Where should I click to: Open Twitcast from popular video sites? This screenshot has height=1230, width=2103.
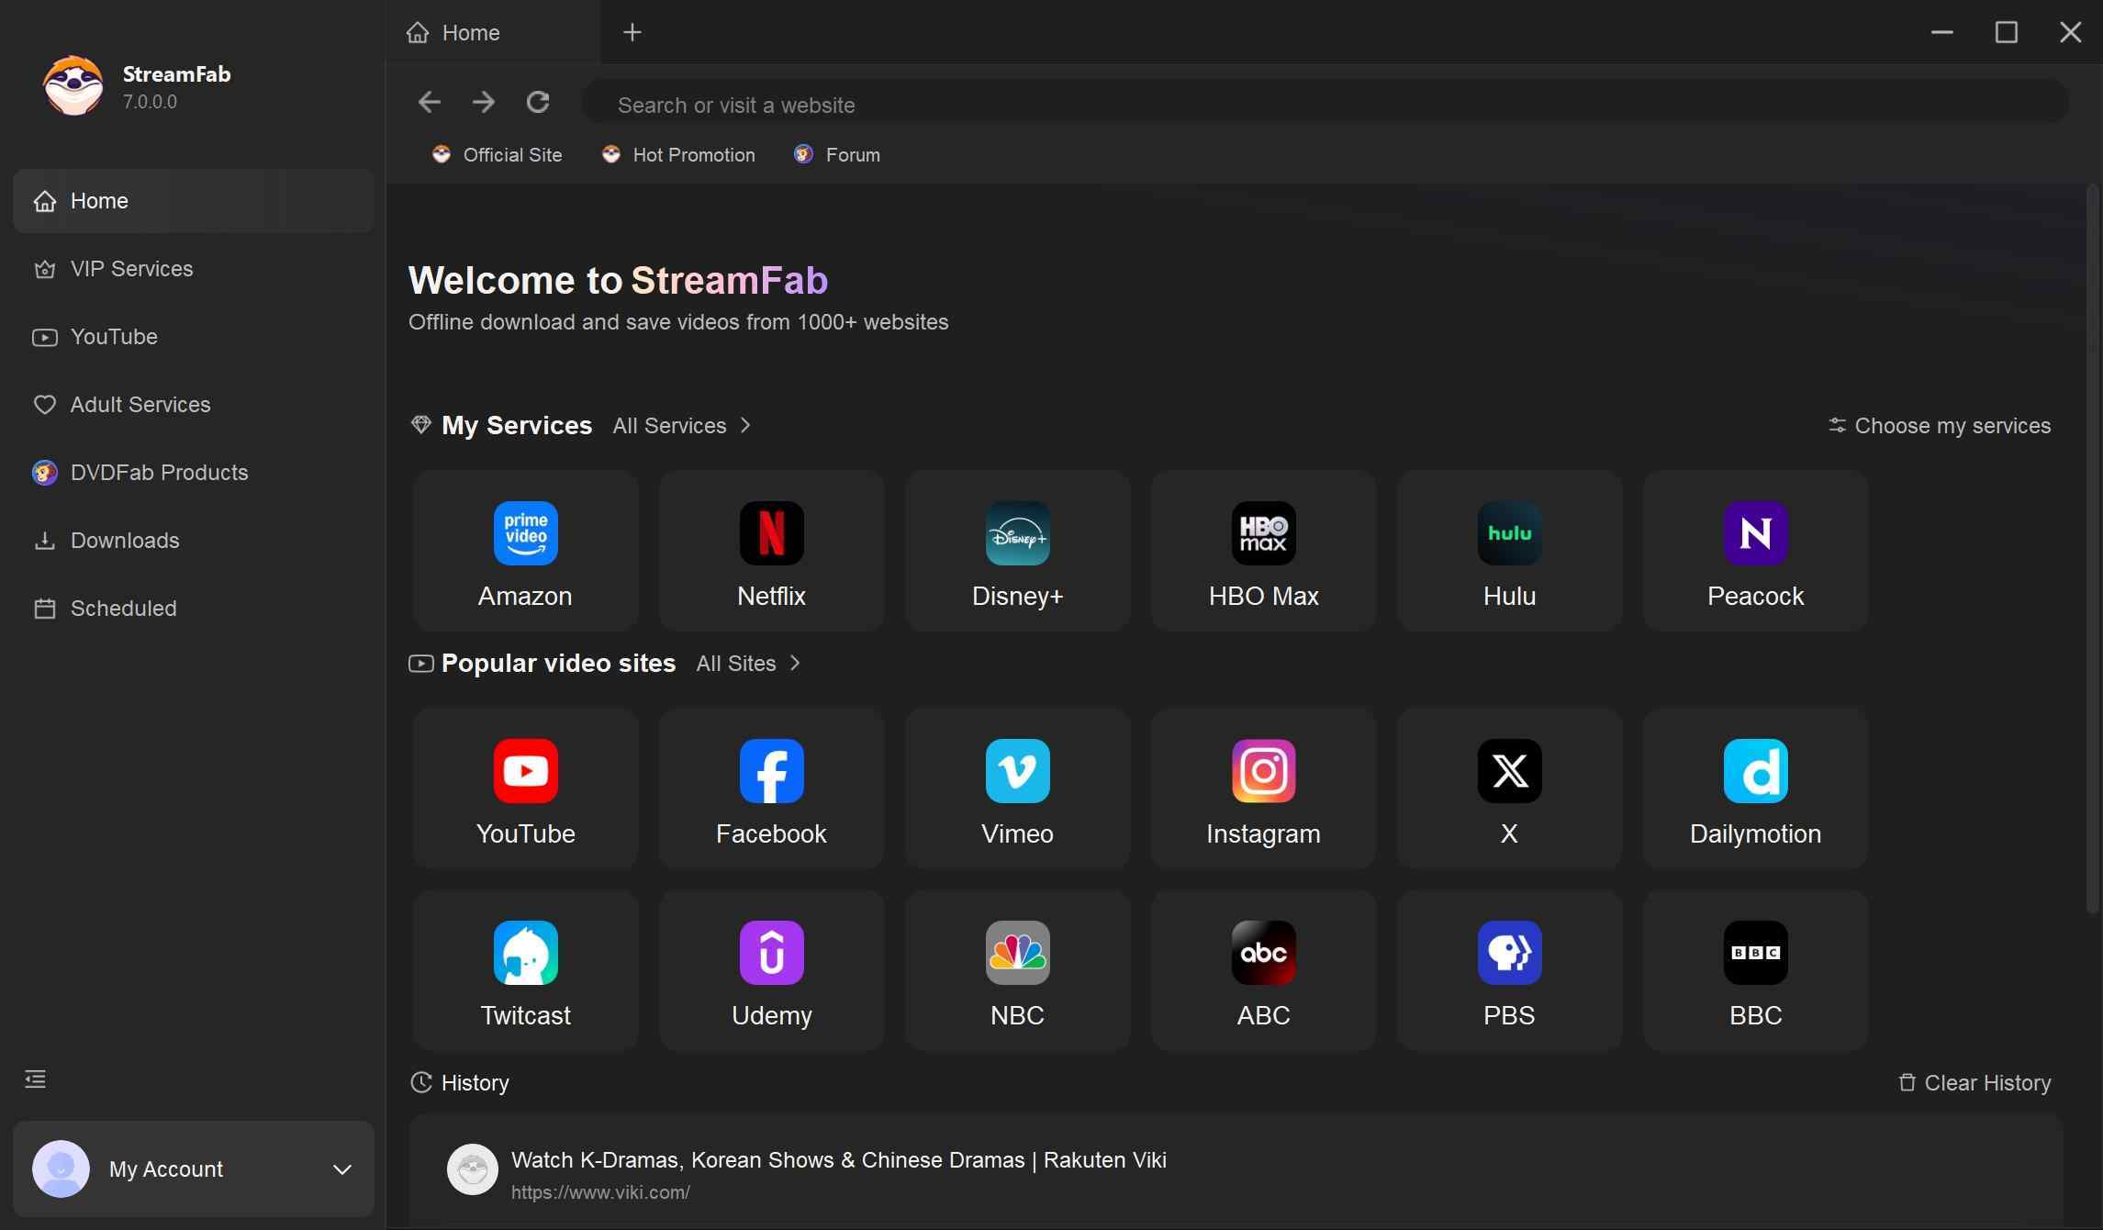[525, 970]
